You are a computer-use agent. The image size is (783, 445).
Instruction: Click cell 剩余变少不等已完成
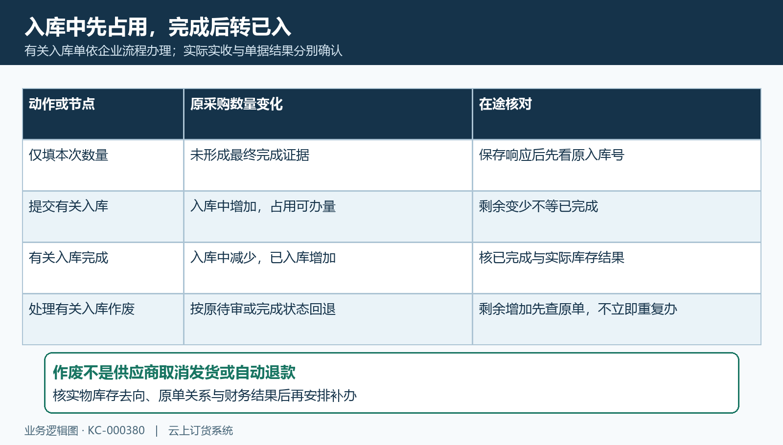coord(617,217)
